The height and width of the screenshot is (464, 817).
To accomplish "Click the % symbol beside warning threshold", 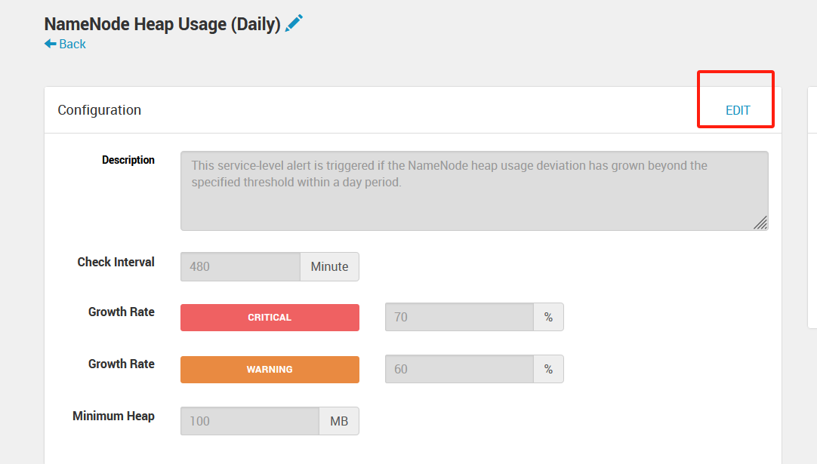I will [x=548, y=370].
